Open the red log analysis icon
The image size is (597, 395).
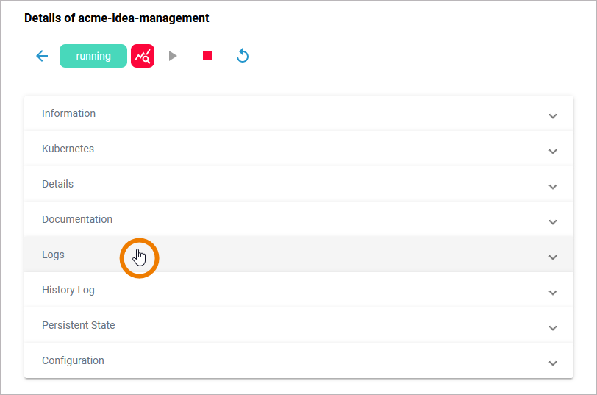tap(143, 56)
